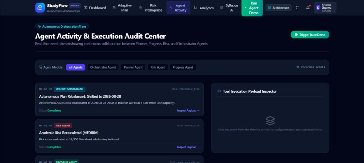Click the RISK AGENT tag
This screenshot has height=163, width=364.
point(63,126)
